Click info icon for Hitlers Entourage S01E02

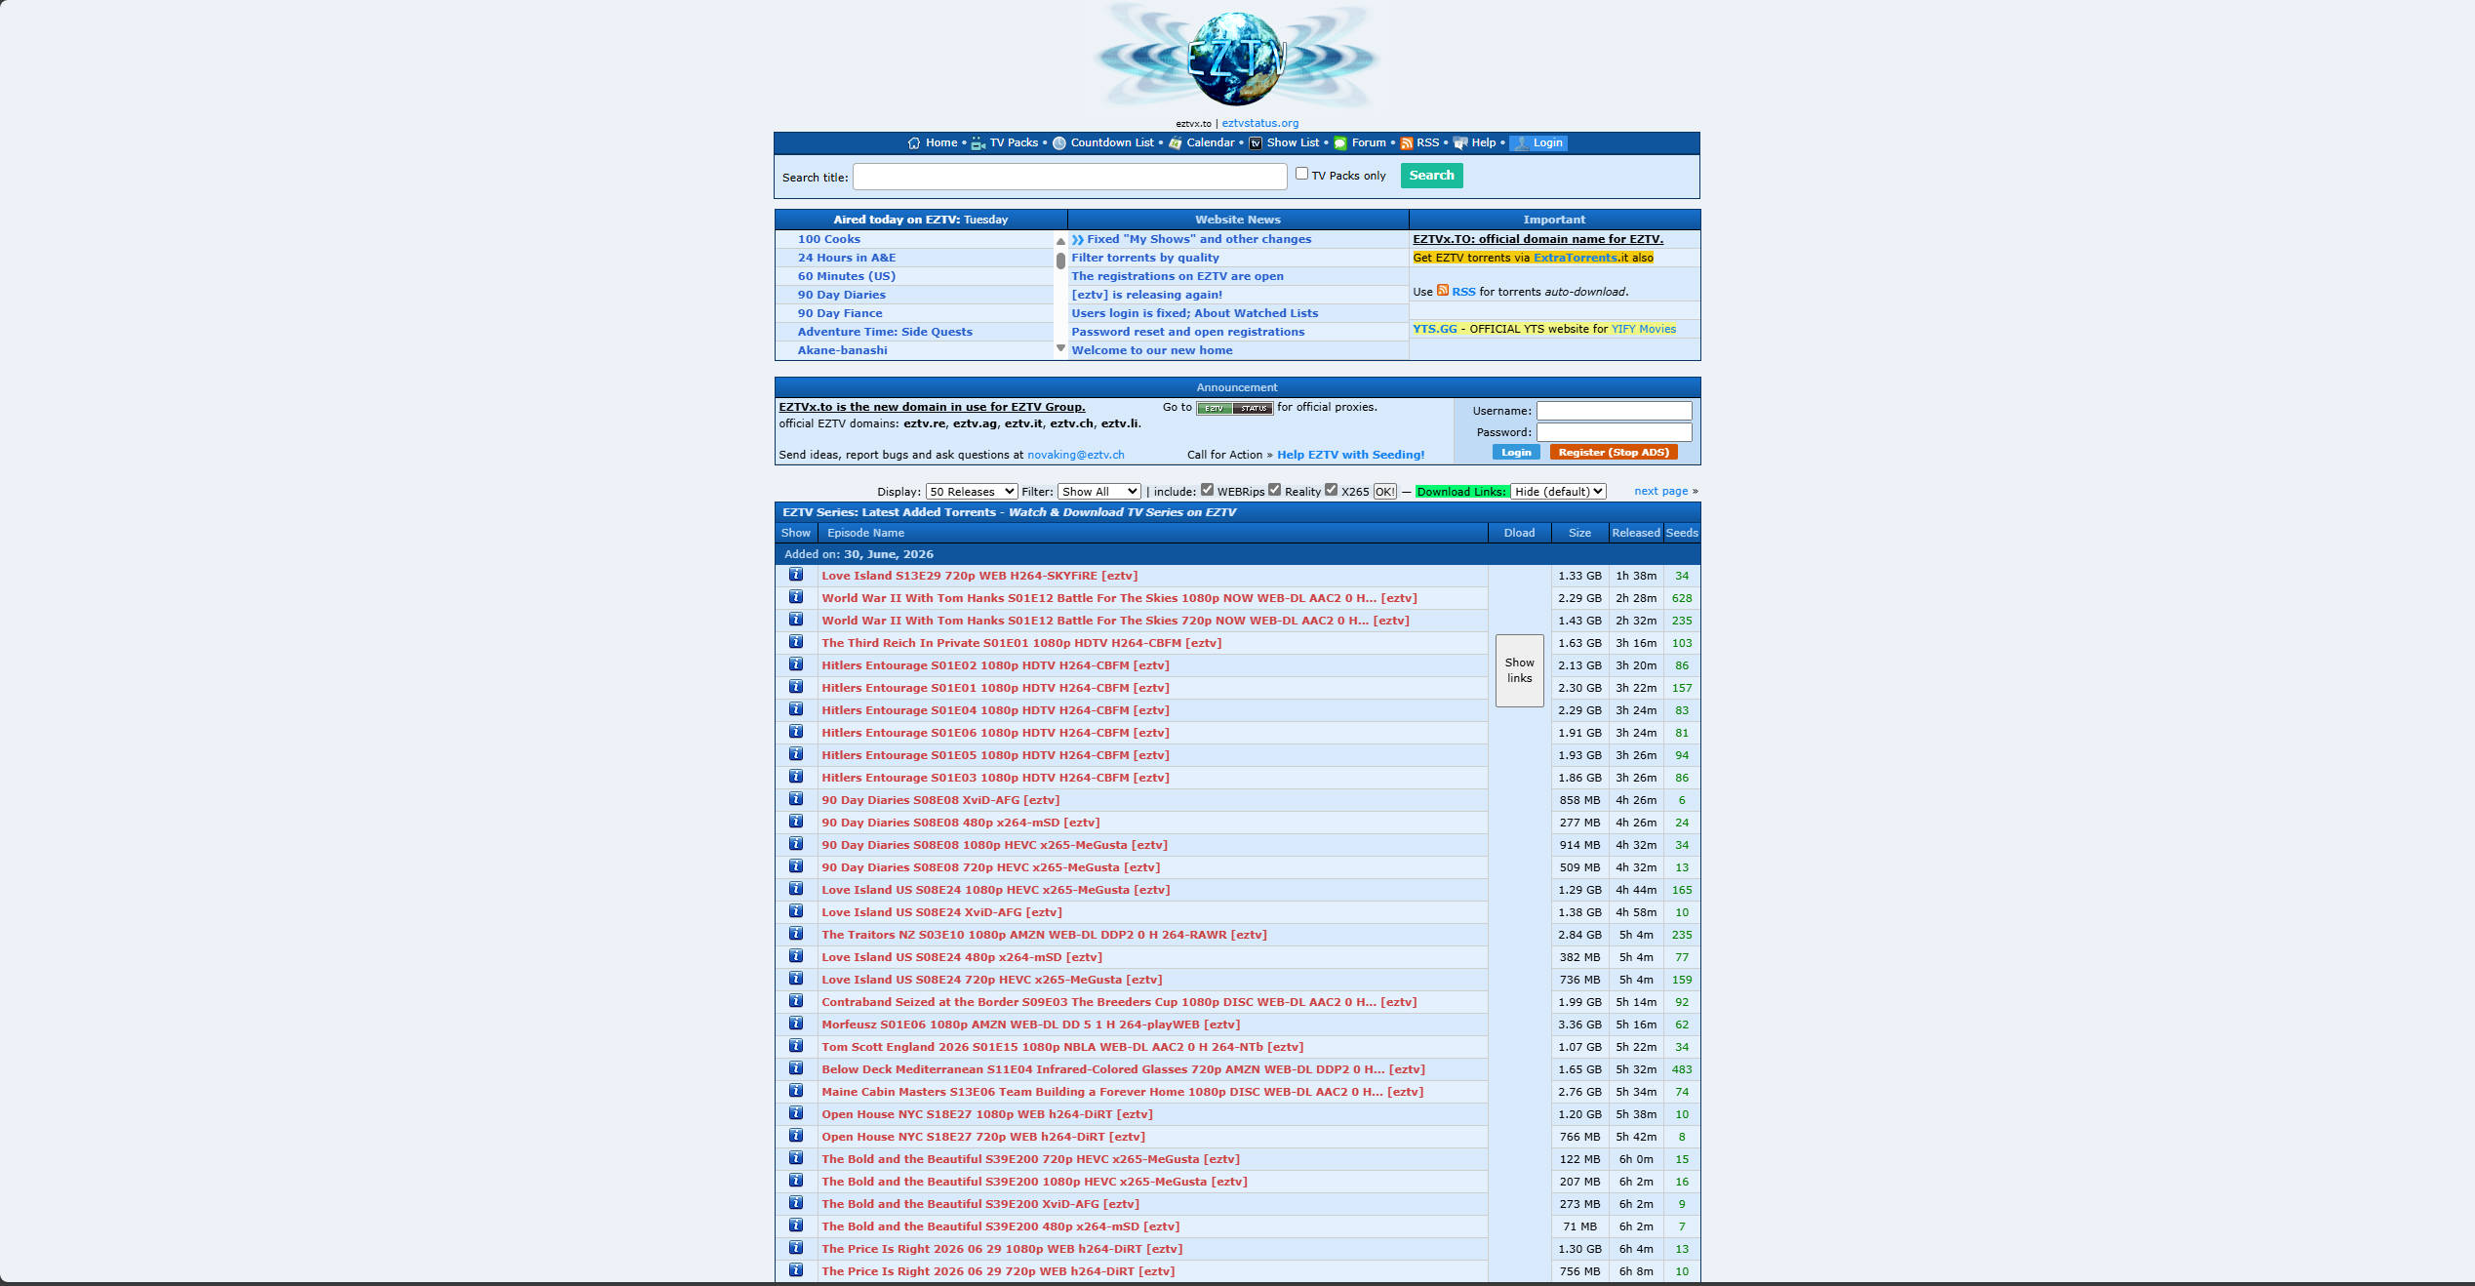(796, 664)
